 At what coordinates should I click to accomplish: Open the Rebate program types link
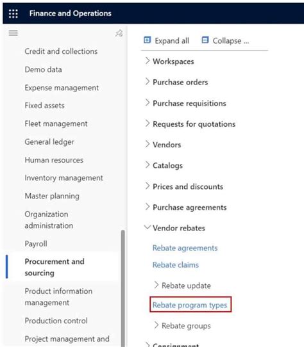pos(190,305)
